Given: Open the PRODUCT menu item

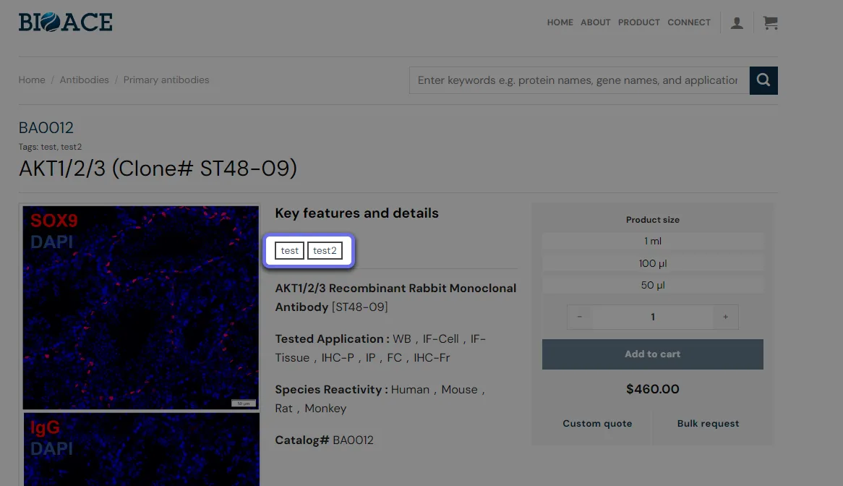Looking at the screenshot, I should coord(638,22).
